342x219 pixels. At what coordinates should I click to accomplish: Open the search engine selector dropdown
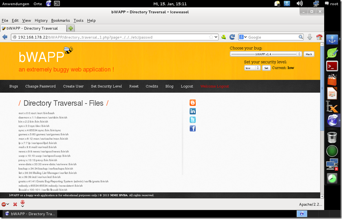point(243,37)
